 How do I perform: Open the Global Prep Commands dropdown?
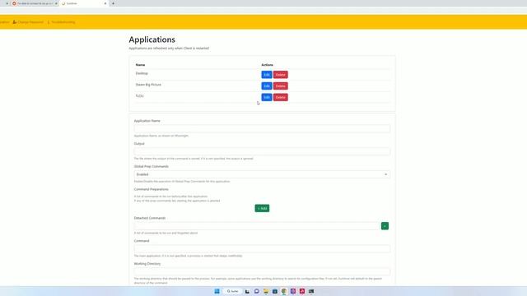[262, 174]
